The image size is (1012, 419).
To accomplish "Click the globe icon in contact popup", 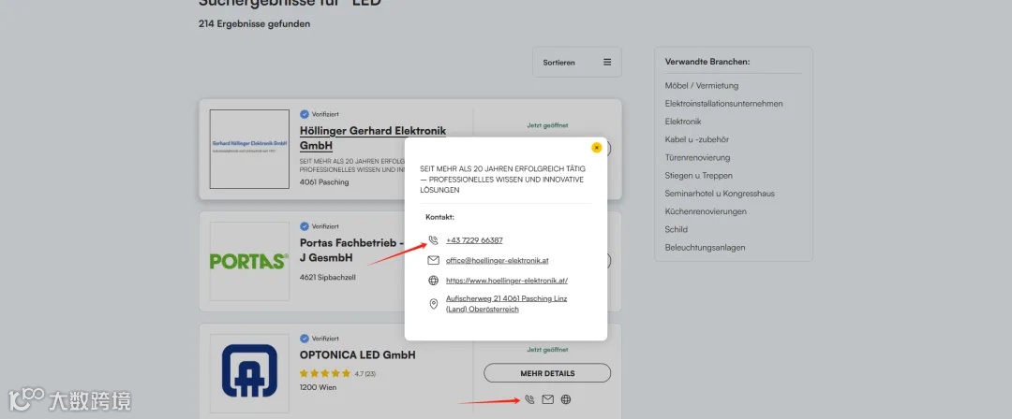I will pos(434,281).
